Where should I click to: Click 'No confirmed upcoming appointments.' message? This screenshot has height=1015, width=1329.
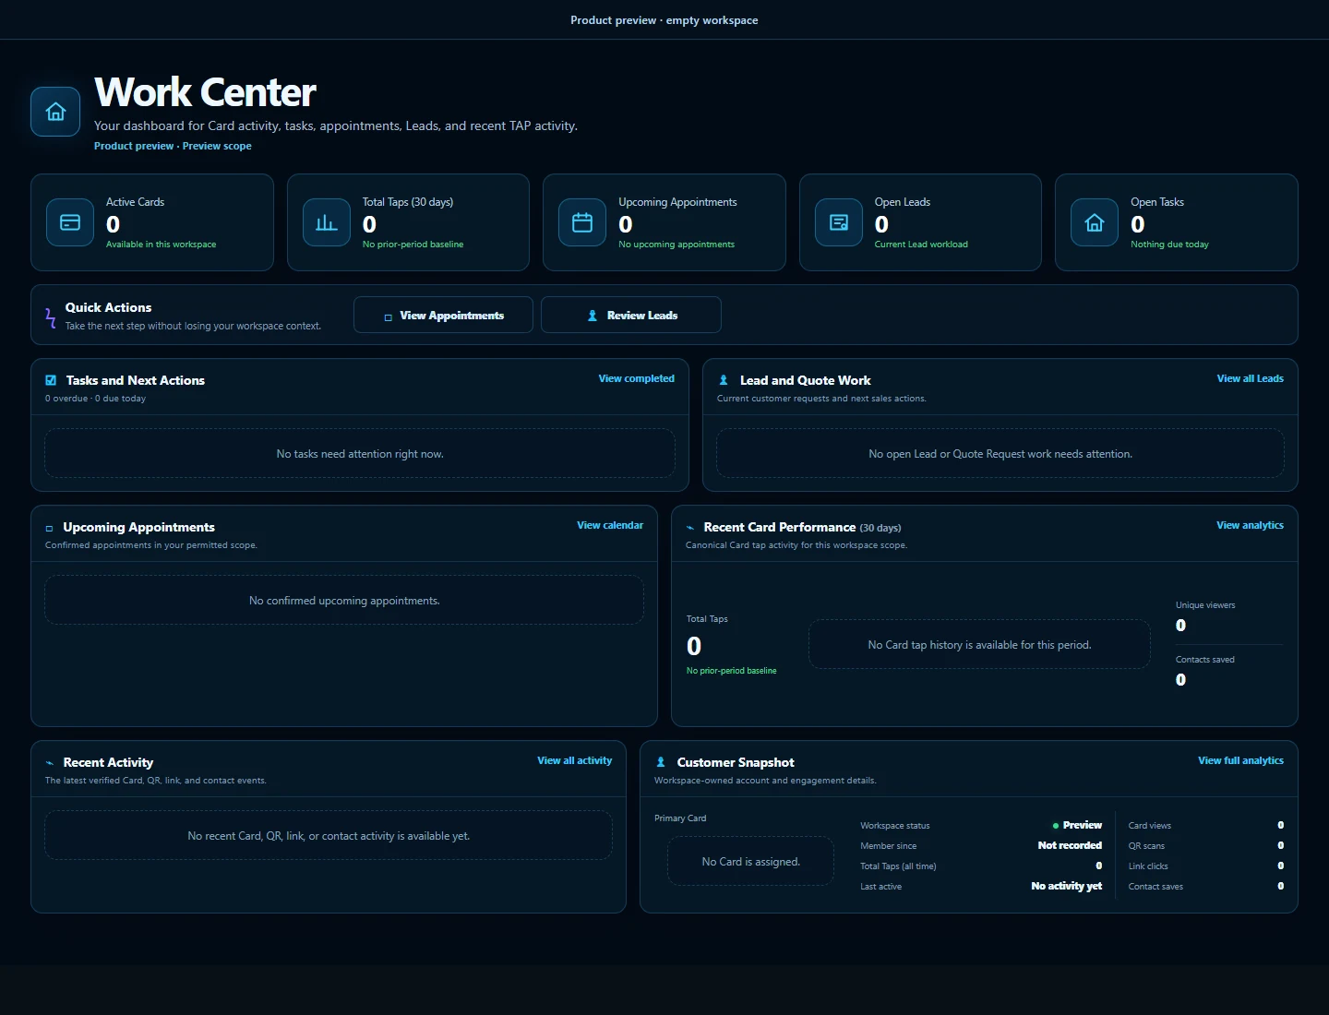click(344, 601)
